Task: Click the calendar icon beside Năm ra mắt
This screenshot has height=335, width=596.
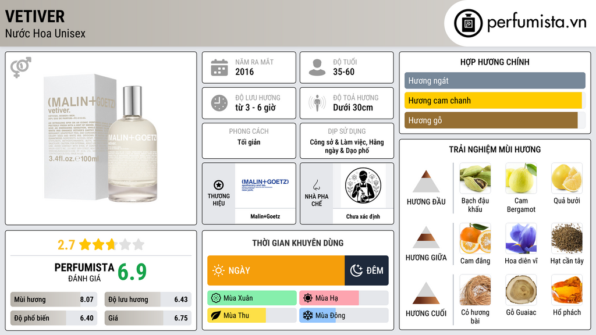Action: pyautogui.click(x=219, y=67)
